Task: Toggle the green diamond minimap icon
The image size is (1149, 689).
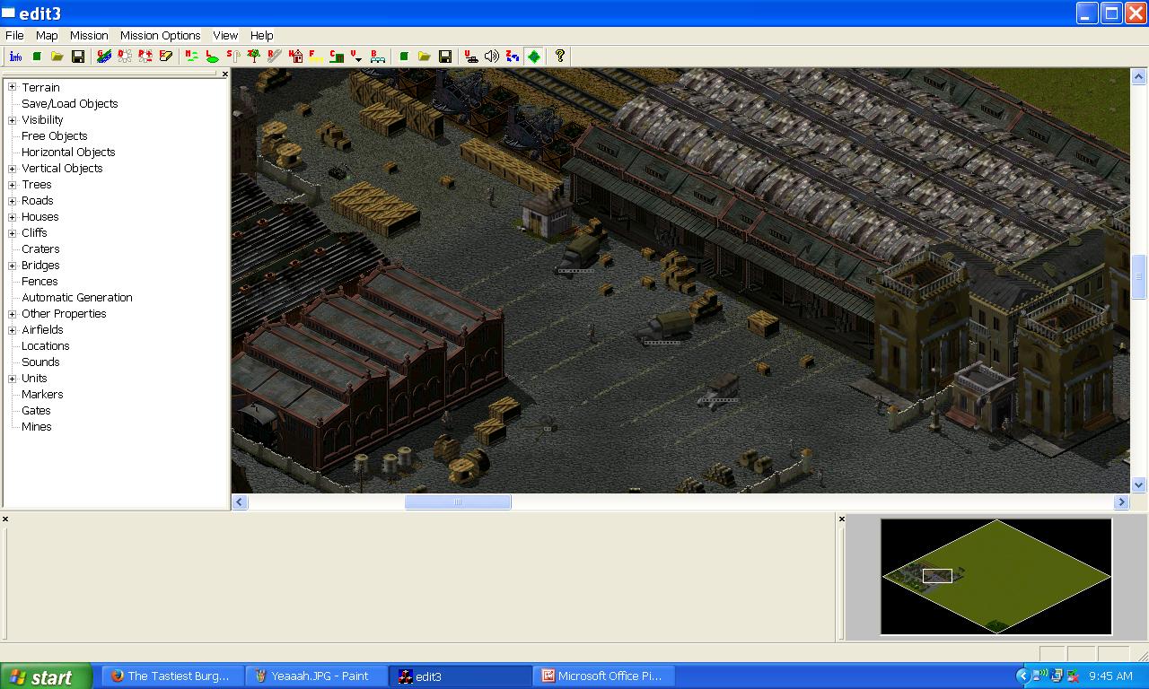Action: [534, 57]
